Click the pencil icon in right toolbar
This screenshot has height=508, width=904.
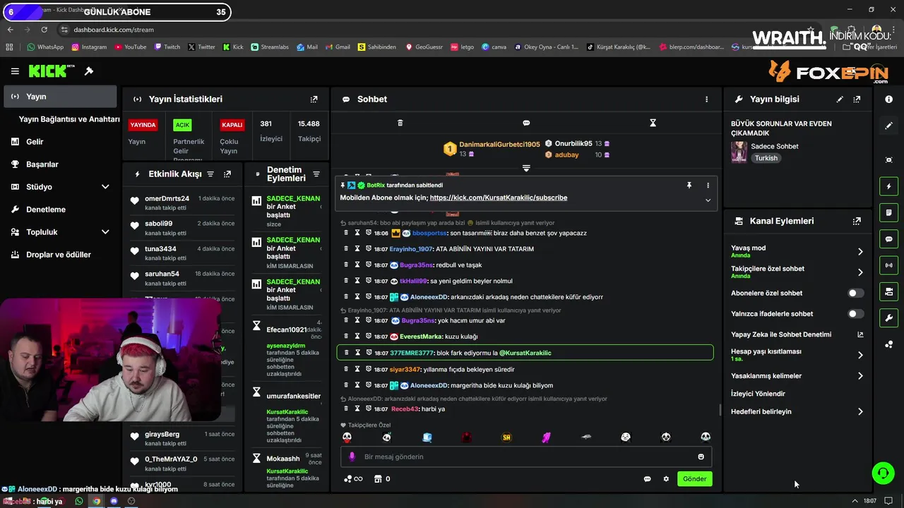pos(888,126)
